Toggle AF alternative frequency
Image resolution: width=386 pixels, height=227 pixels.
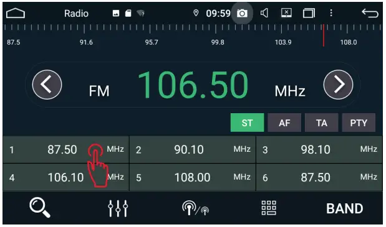click(x=284, y=123)
